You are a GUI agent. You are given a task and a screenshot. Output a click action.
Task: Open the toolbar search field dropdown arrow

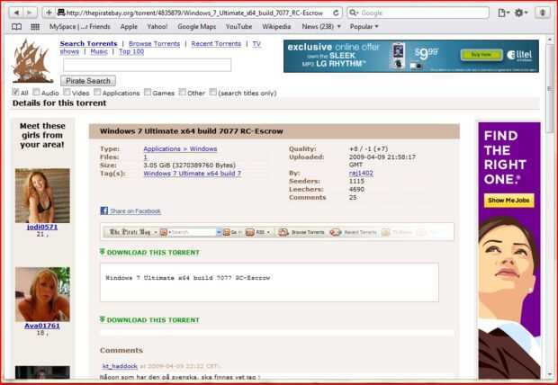[x=219, y=232]
